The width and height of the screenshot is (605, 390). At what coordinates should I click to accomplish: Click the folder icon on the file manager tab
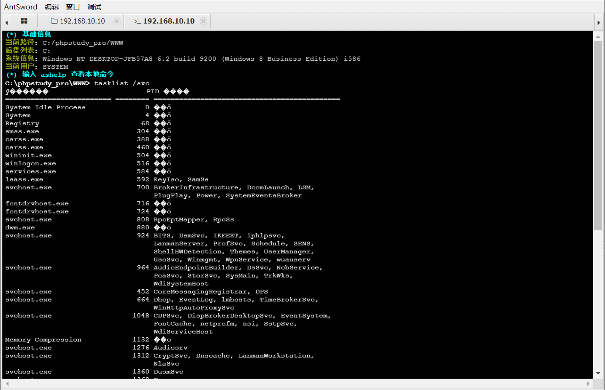tap(54, 21)
